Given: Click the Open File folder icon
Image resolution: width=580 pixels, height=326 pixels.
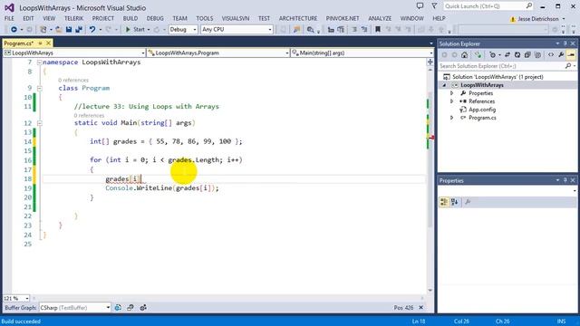Looking at the screenshot, I should 58,29.
